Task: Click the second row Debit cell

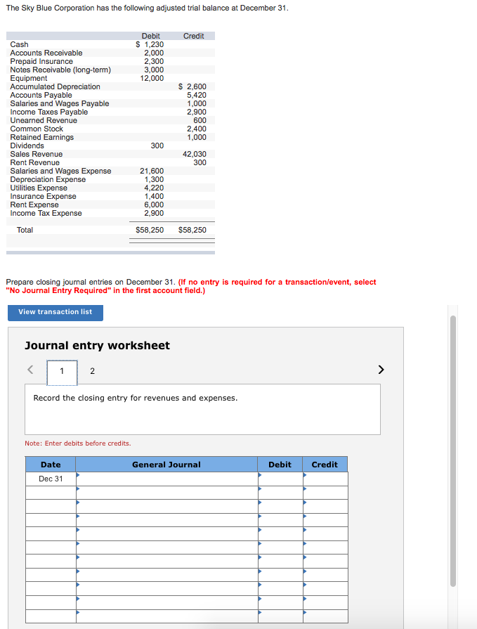Action: pos(280,493)
